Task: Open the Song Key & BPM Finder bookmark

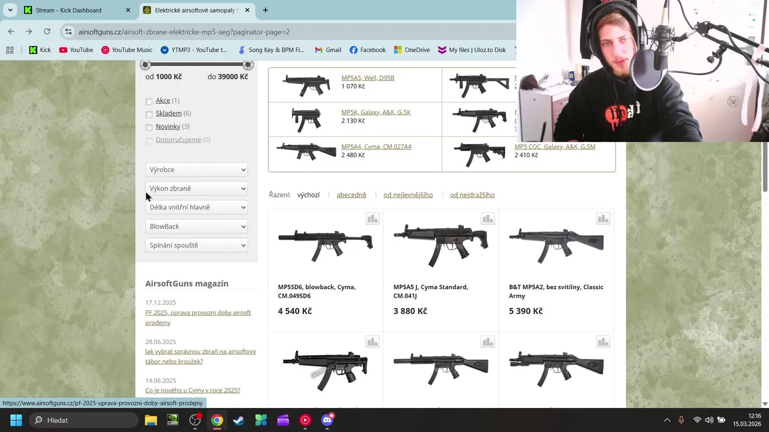Action: 272,50
